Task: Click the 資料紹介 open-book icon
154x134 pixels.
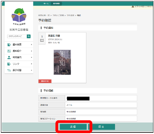Action: pyautogui.click(x=9, y=51)
